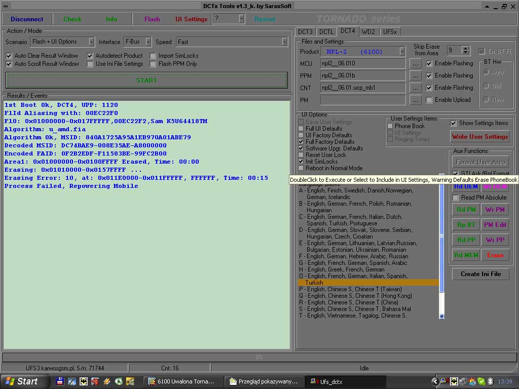The height and width of the screenshot is (389, 519).
Task: Click the red Erase button
Action: tap(495, 255)
